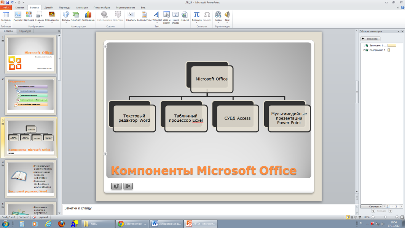Open Windows Start button
405x228 pixels.
[5, 223]
